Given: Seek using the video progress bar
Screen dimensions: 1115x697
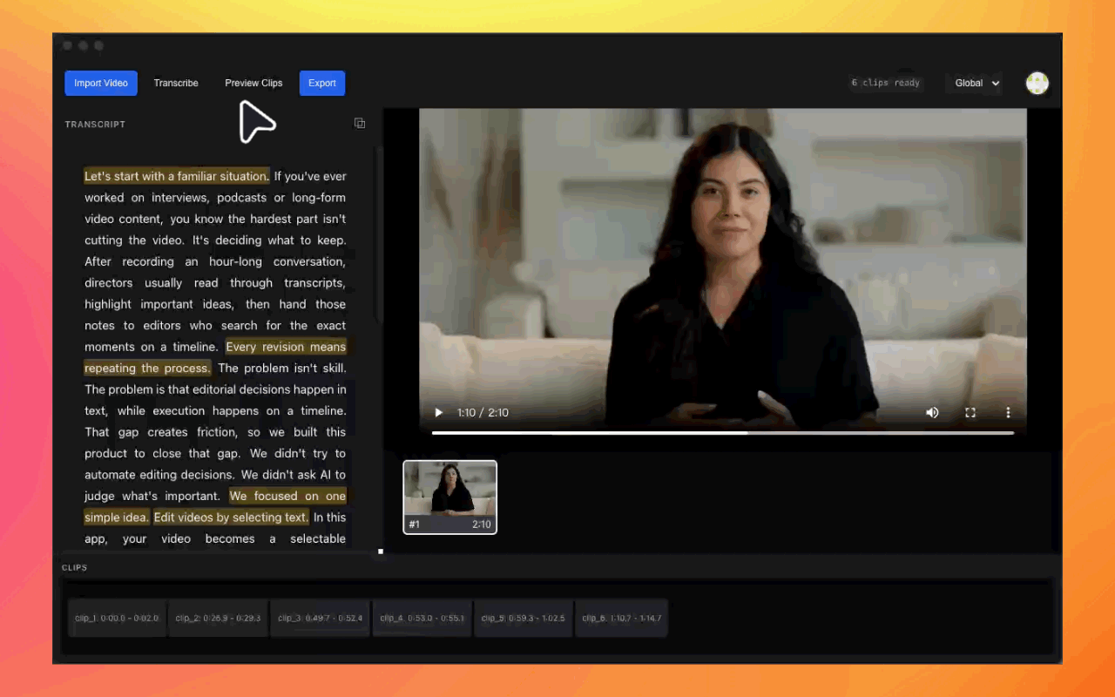Looking at the screenshot, I should [723, 432].
